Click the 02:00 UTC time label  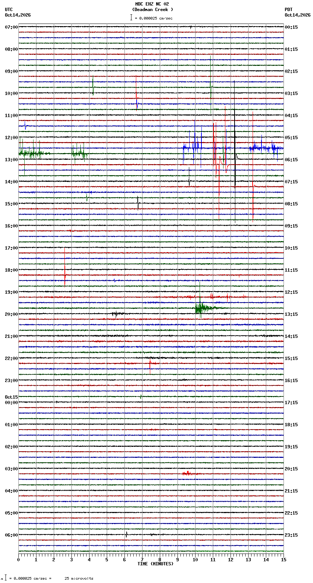click(11, 447)
